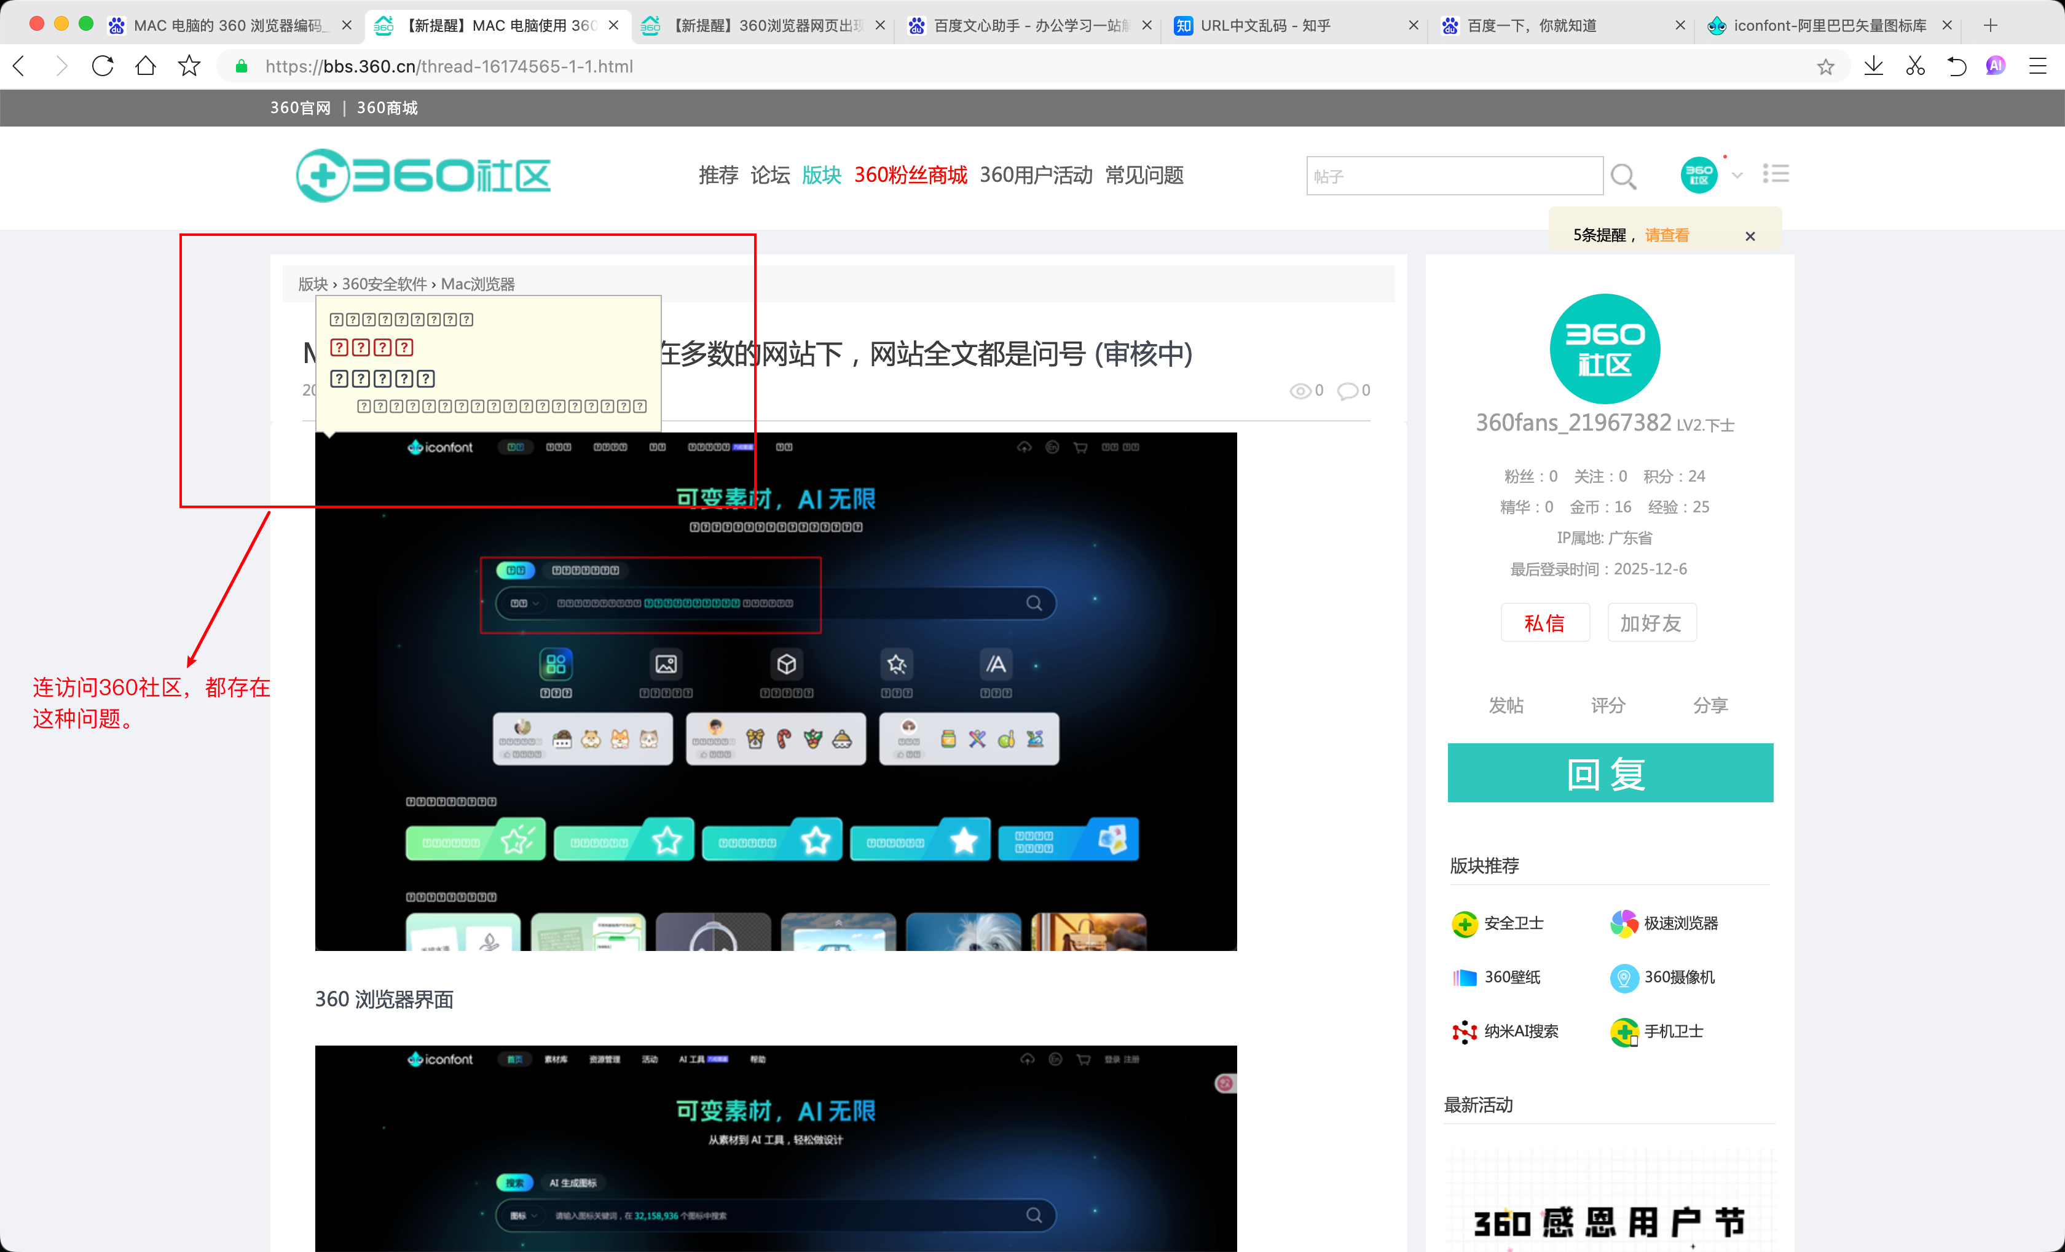Click the download icon in browser toolbar

(x=1874, y=66)
